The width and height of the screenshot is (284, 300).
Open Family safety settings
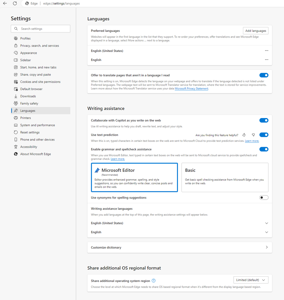pos(40,103)
